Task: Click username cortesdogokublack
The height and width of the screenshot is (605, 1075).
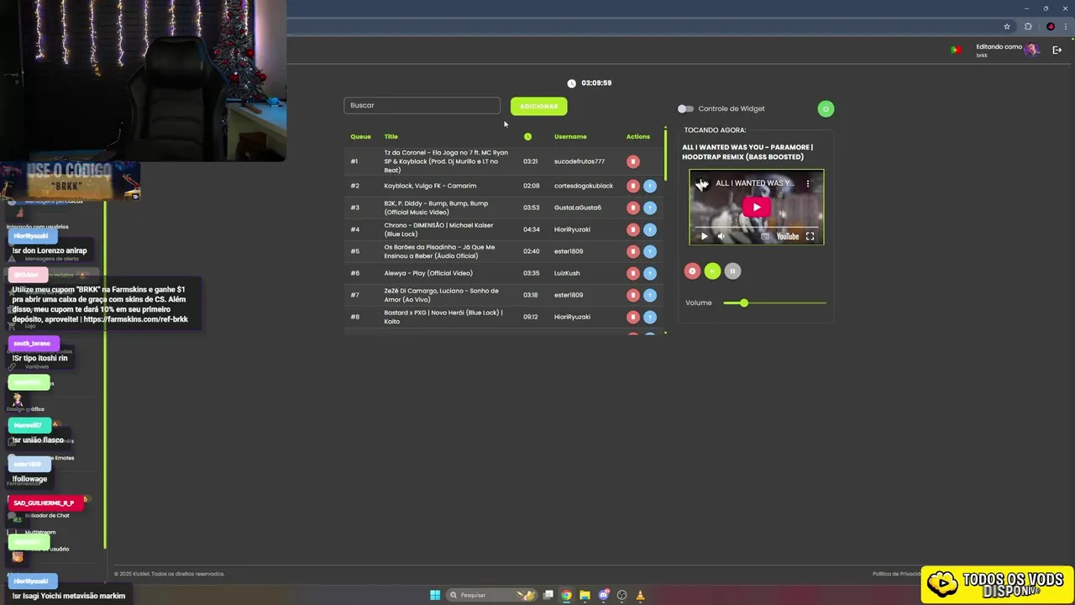Action: (584, 186)
